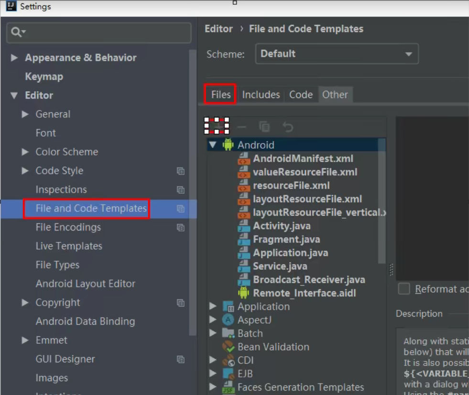The image size is (469, 395).
Task: Select Bean Validation template
Action: coord(273,347)
